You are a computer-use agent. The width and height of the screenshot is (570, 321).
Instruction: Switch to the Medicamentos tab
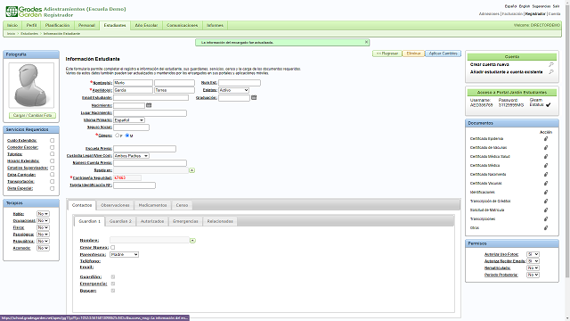(152, 205)
